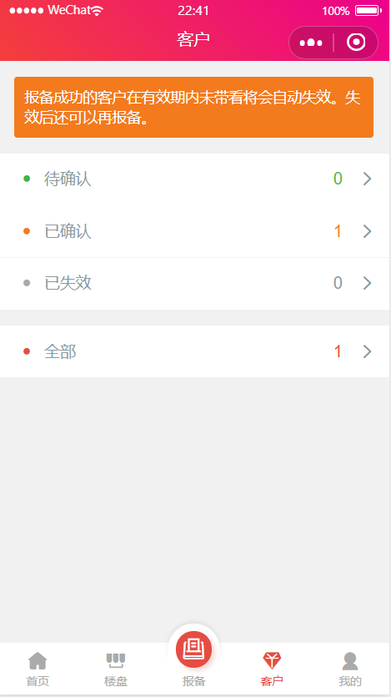This screenshot has width=391, height=697.
Task: Go to the 首页 home icon
Action: point(38,660)
